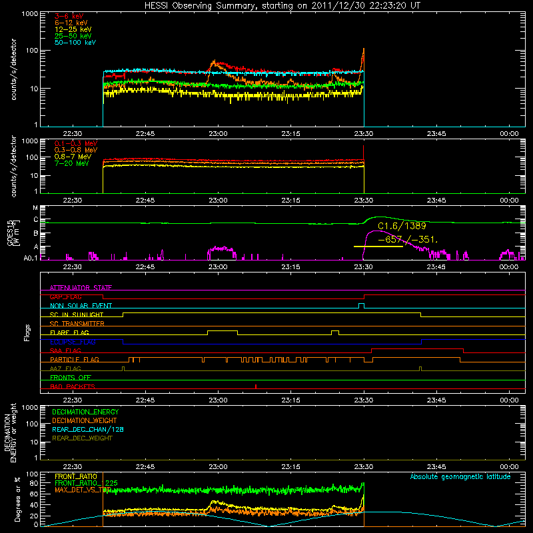Image resolution: width=533 pixels, height=533 pixels.
Task: Select the AAZ_FLAG label
Action: point(65,368)
